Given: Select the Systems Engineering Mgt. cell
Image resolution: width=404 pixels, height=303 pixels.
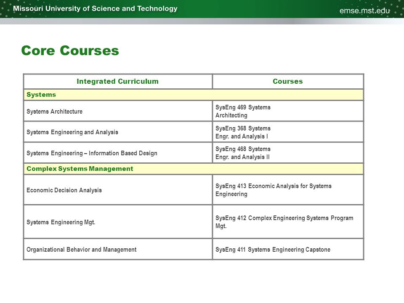Looking at the screenshot, I should click(118, 222).
